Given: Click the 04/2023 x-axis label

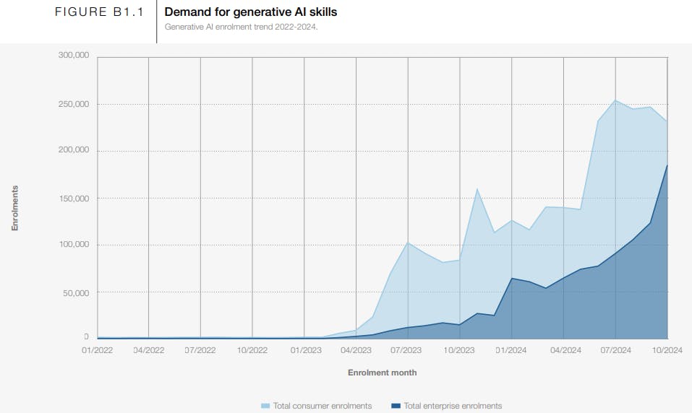Looking at the screenshot, I should tap(356, 350).
